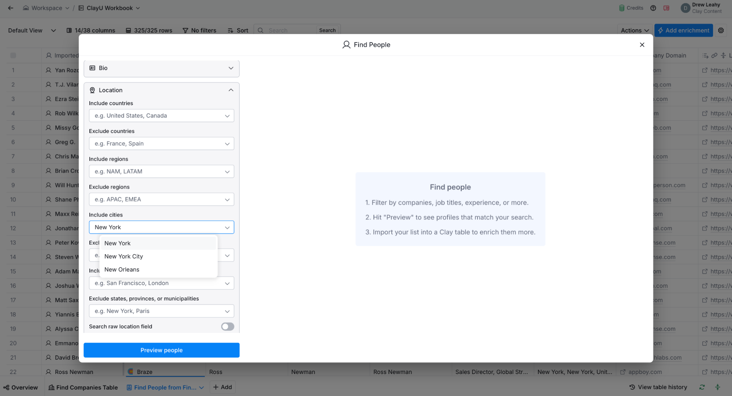Click the Credits icon
The height and width of the screenshot is (396, 732).
621,8
